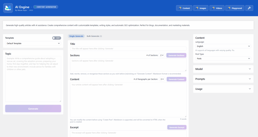Screen dimensions: 258x137
Task: Click the AI Engine logo icon
Action: point(8,8)
